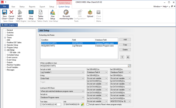Open Set DATAVAR[1] dropdown

(x=97, y=84)
